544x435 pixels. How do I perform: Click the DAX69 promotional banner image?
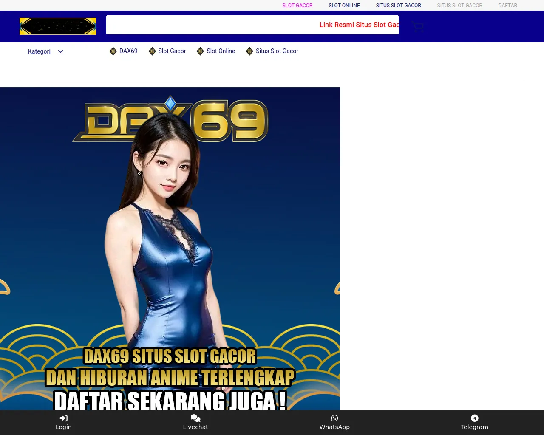pyautogui.click(x=170, y=249)
